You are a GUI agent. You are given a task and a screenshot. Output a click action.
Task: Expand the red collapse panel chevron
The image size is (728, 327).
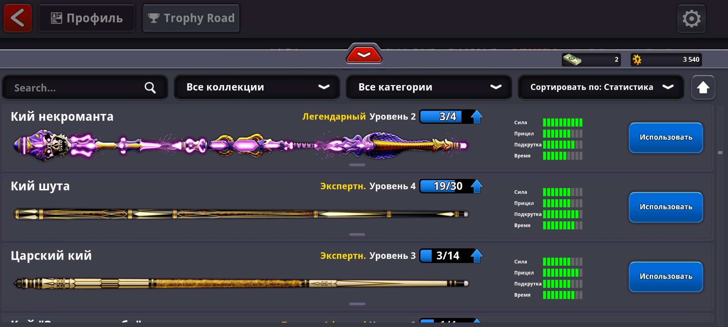364,54
